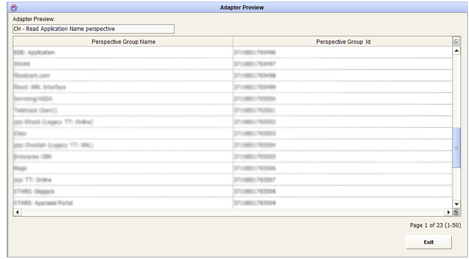Click the horizontal scrollbar track
Screen dimensions: 469x259
coord(233,213)
